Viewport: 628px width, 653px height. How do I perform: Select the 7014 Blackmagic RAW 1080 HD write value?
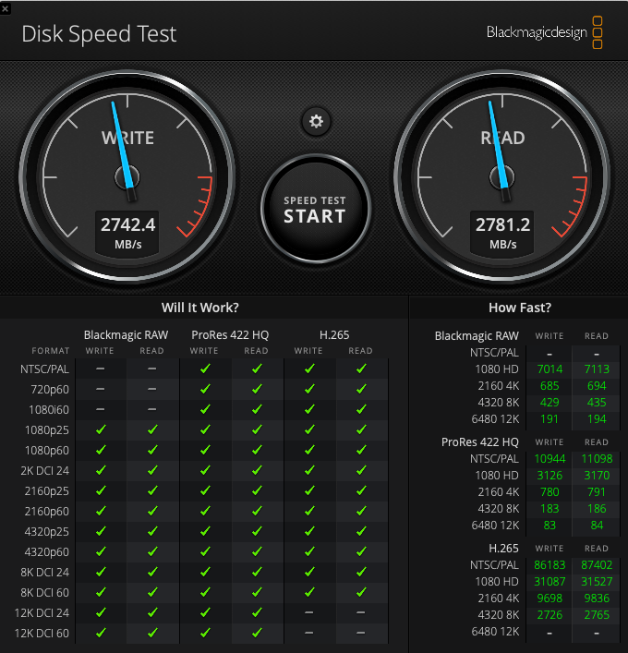point(549,369)
